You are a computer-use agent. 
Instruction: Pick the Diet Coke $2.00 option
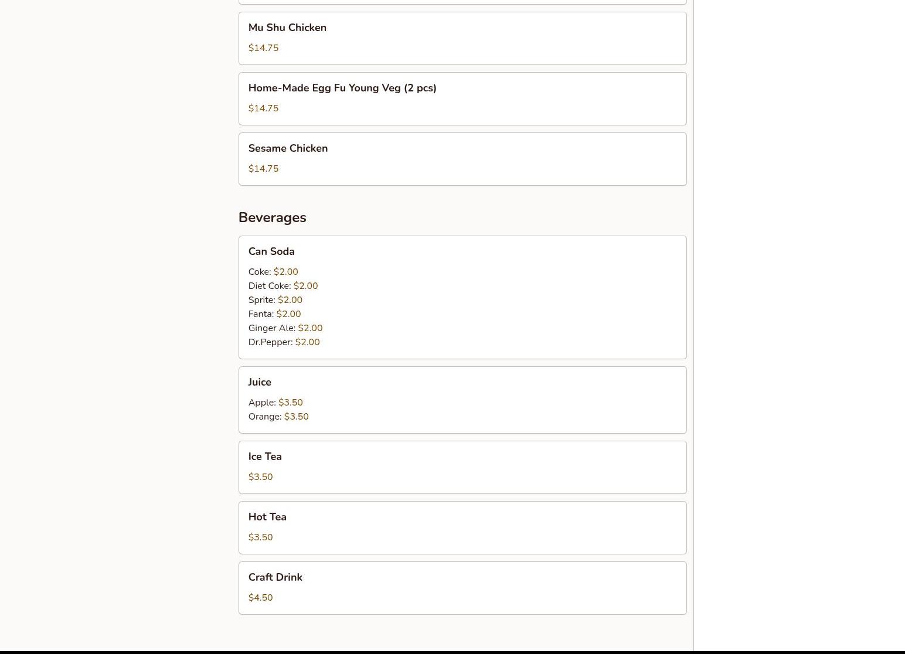click(x=283, y=286)
